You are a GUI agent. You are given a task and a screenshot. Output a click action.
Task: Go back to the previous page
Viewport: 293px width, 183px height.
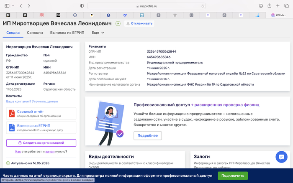coord(21,6)
